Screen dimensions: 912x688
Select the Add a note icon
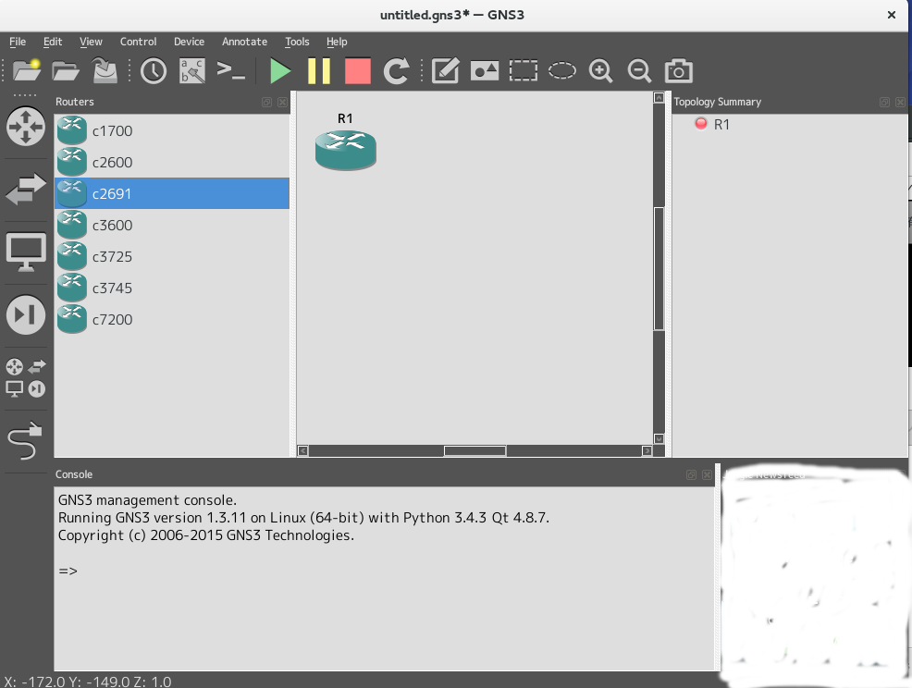coord(446,71)
